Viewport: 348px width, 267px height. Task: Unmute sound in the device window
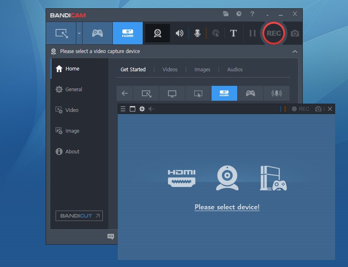pos(151,109)
